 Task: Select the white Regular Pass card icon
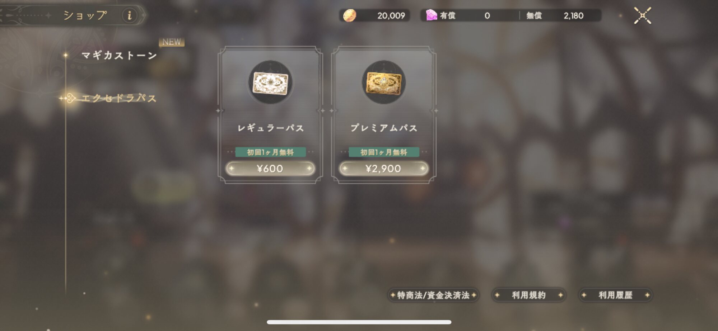[x=270, y=82]
